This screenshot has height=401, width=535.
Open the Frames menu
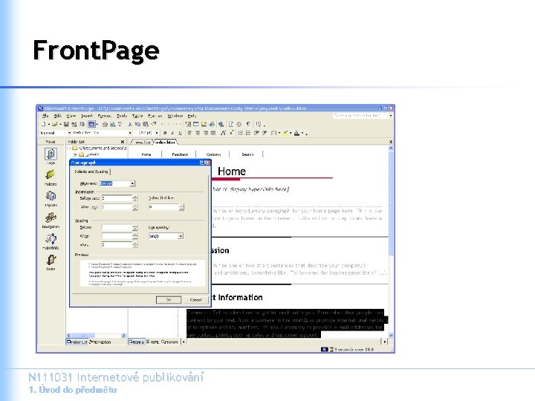pos(155,116)
